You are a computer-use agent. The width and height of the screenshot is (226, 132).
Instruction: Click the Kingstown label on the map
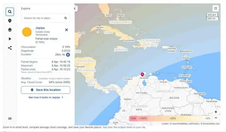tap(187, 67)
